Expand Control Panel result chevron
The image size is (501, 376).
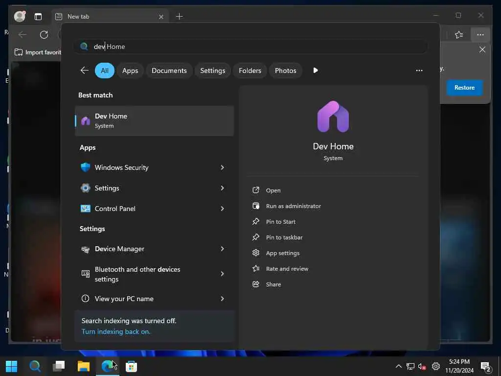point(222,209)
